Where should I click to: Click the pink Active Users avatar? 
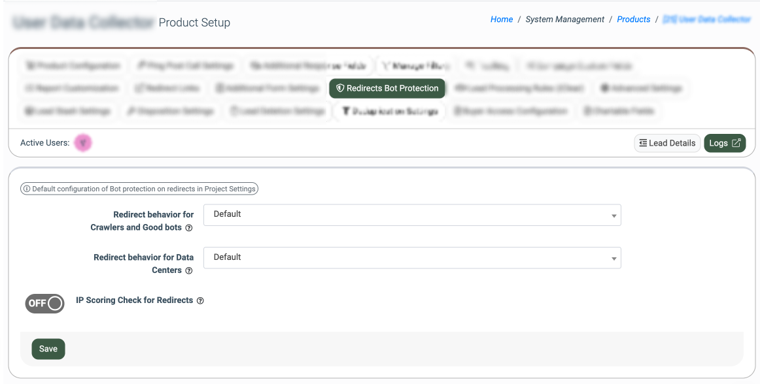83,143
